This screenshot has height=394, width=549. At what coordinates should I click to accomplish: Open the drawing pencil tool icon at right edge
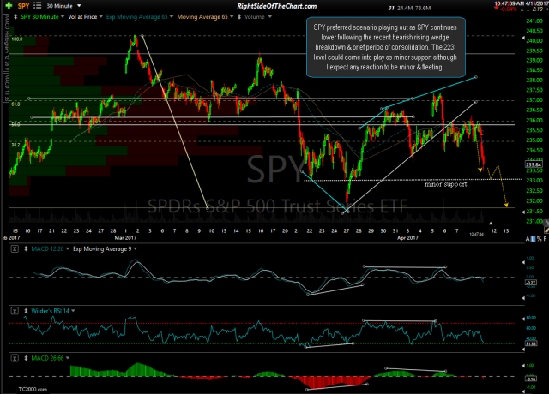click(x=546, y=229)
